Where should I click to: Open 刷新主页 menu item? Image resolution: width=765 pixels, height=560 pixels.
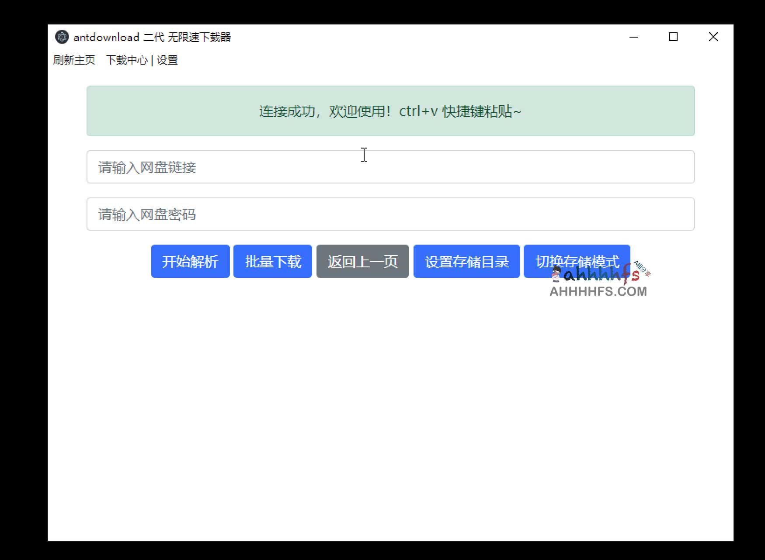(74, 60)
